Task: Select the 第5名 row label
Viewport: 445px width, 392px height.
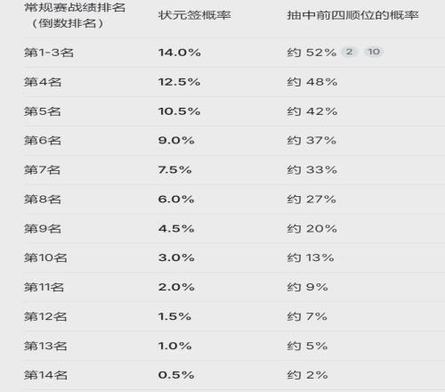Action: [x=42, y=111]
